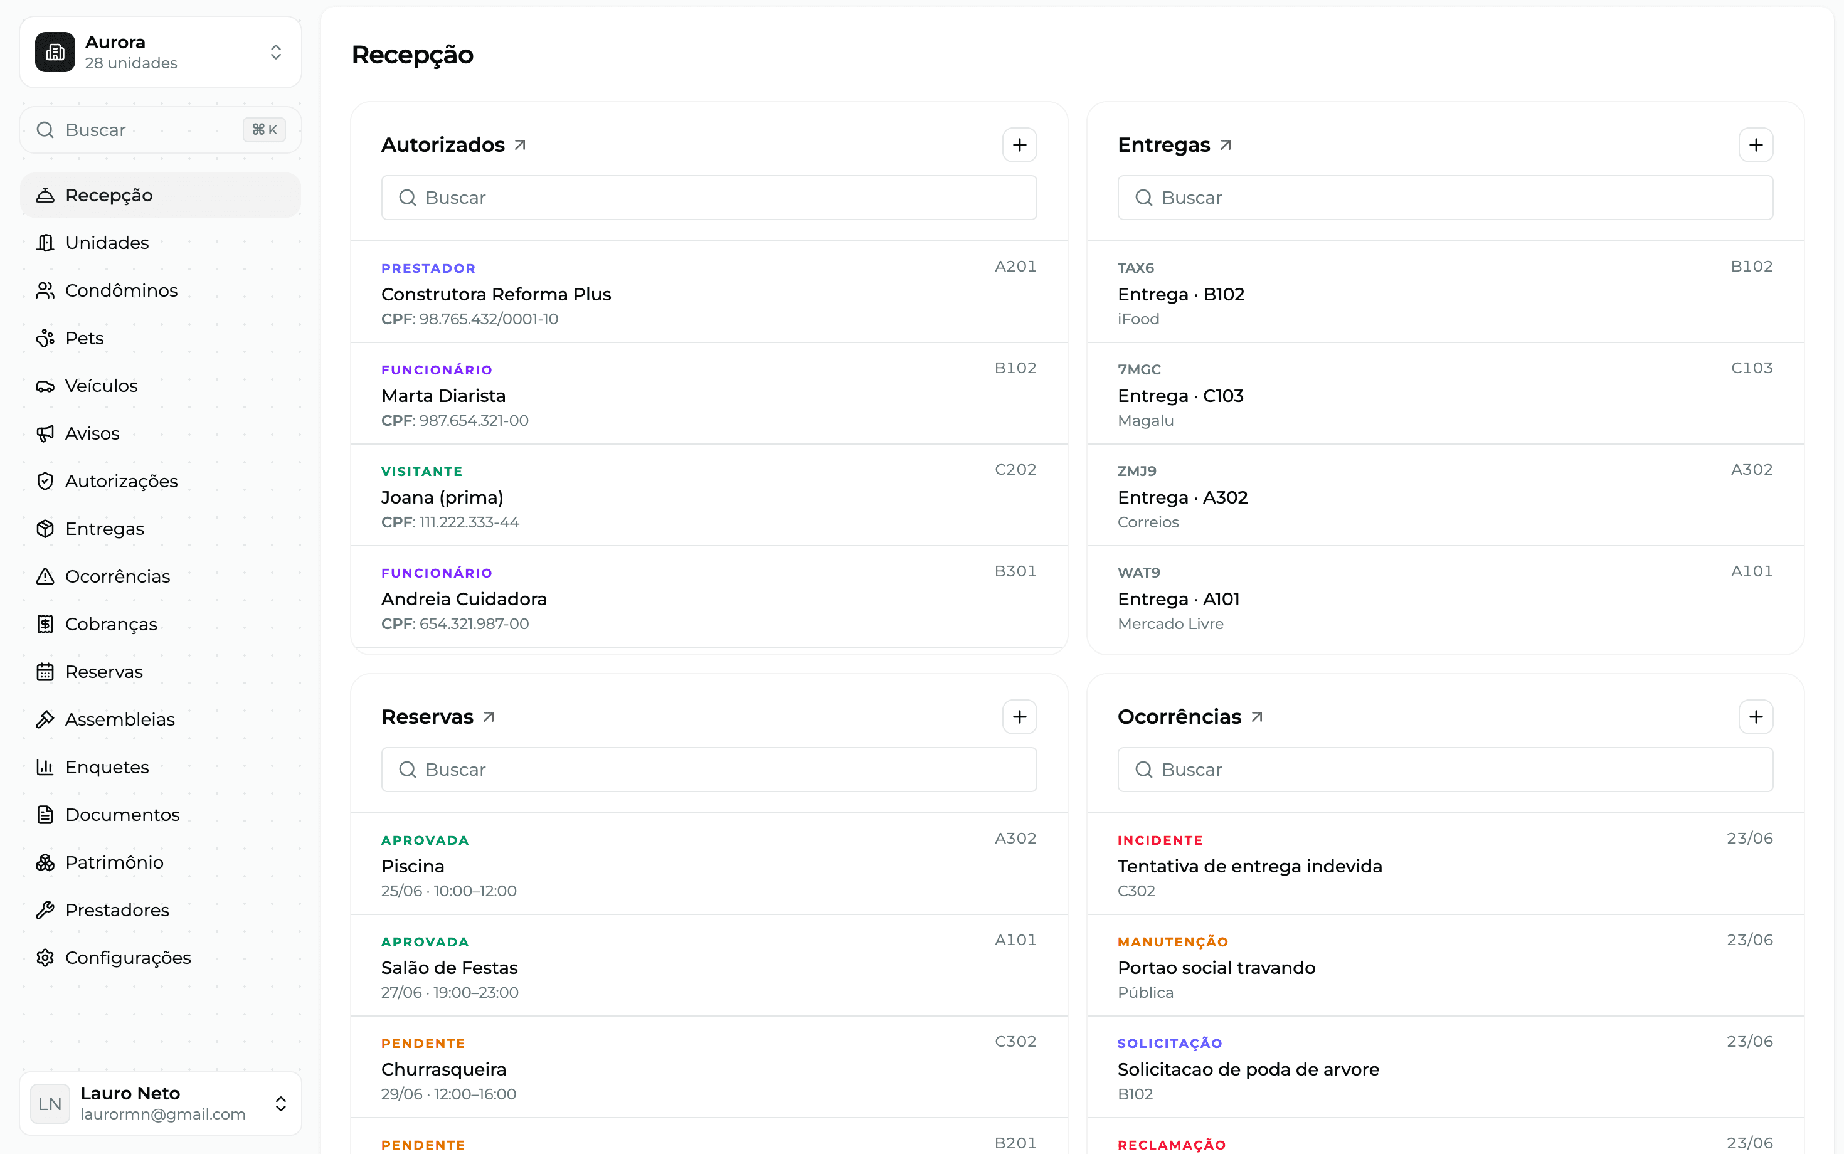This screenshot has height=1154, width=1844.
Task: Open Enquetes via the bar chart icon
Action: [45, 767]
